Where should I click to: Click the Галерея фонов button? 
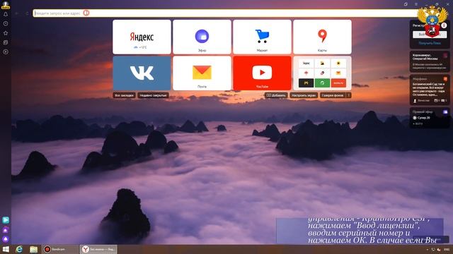pyautogui.click(x=333, y=95)
